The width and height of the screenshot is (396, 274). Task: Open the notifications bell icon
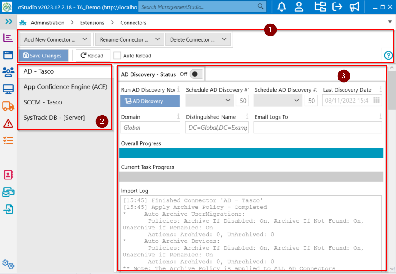282,7
